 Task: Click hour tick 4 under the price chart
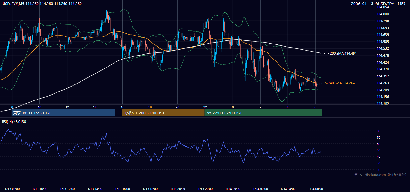(x=288, y=107)
